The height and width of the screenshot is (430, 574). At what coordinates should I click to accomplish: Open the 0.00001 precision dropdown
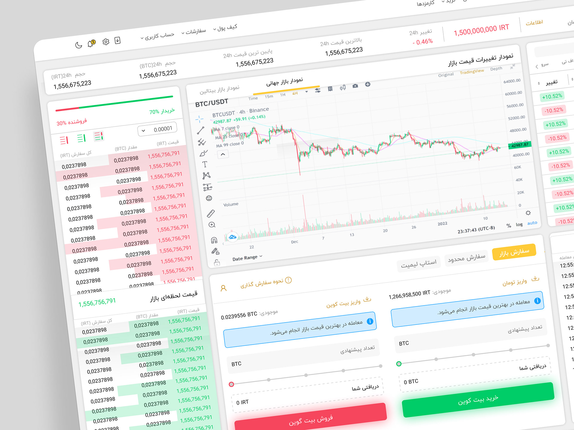click(157, 129)
